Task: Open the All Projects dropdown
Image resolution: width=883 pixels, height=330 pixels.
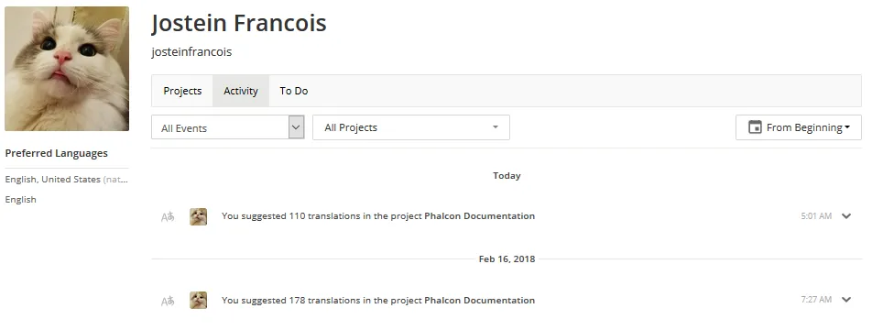Action: pyautogui.click(x=411, y=127)
